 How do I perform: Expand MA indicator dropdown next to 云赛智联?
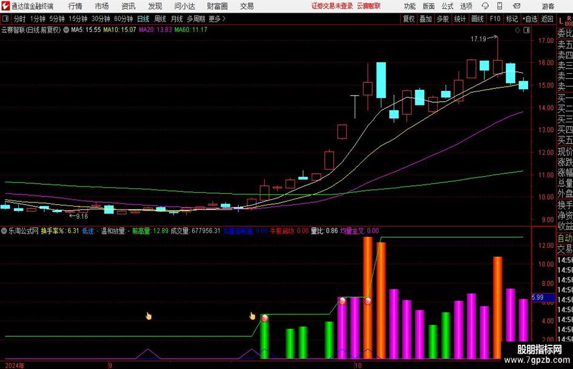tap(66, 30)
